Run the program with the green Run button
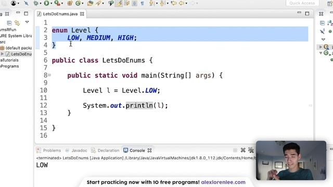Image resolution: width=333 pixels, height=187 pixels. [46, 3]
